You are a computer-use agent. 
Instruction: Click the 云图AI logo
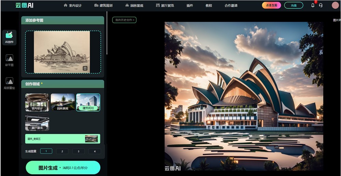pos(24,5)
